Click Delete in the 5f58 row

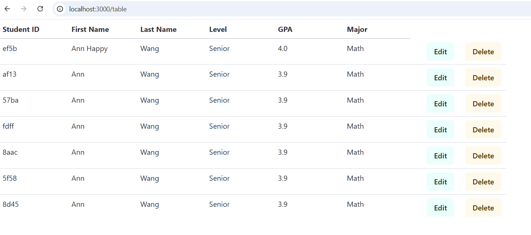483,182
